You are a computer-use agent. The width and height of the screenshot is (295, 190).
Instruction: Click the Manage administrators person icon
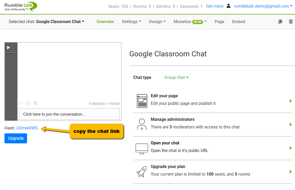pos(142,124)
